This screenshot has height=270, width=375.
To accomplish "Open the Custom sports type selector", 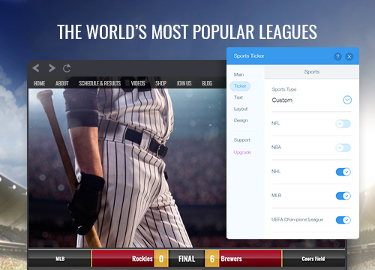I will 311,100.
